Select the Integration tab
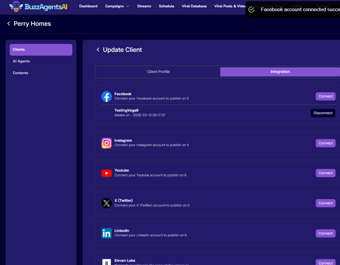Image resolution: width=340 pixels, height=265 pixels. (x=280, y=72)
